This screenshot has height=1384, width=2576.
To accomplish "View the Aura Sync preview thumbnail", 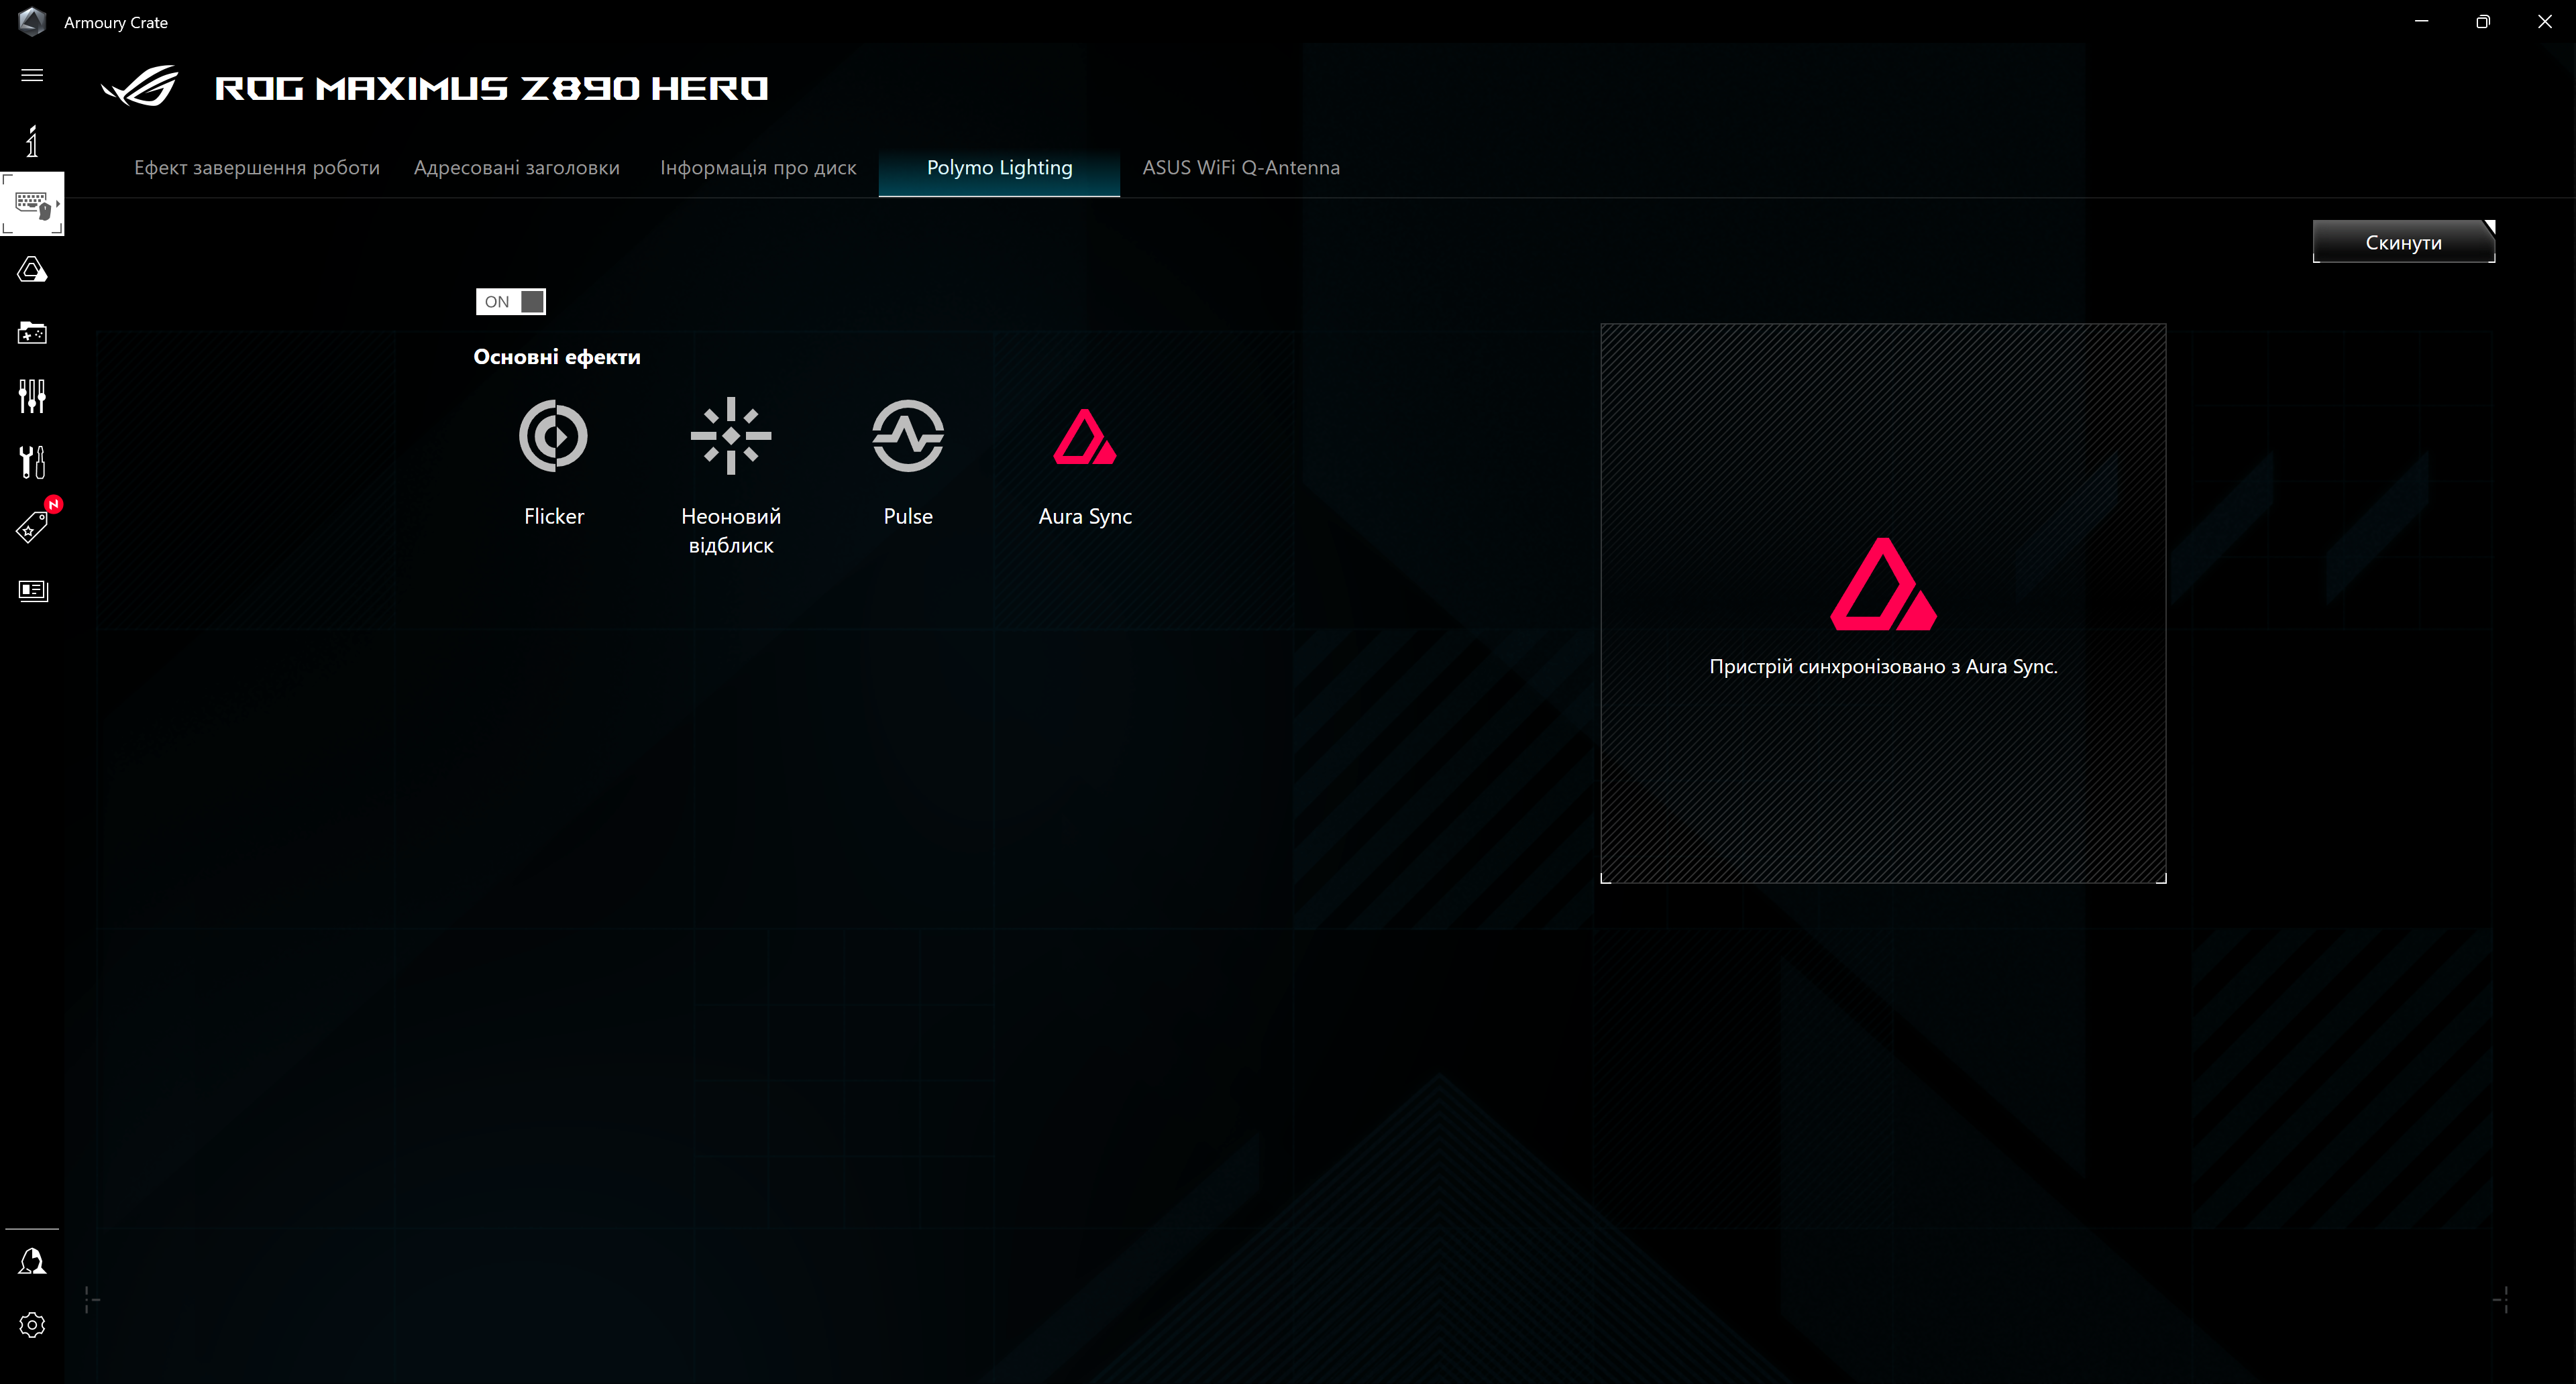I will (1882, 601).
